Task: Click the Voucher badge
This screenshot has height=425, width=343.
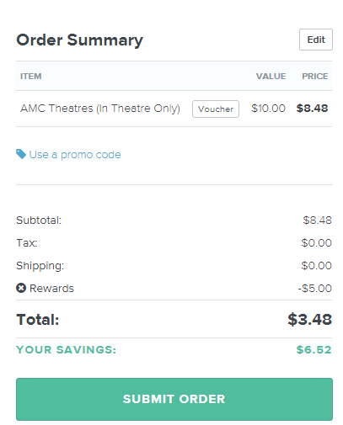Action: point(216,109)
